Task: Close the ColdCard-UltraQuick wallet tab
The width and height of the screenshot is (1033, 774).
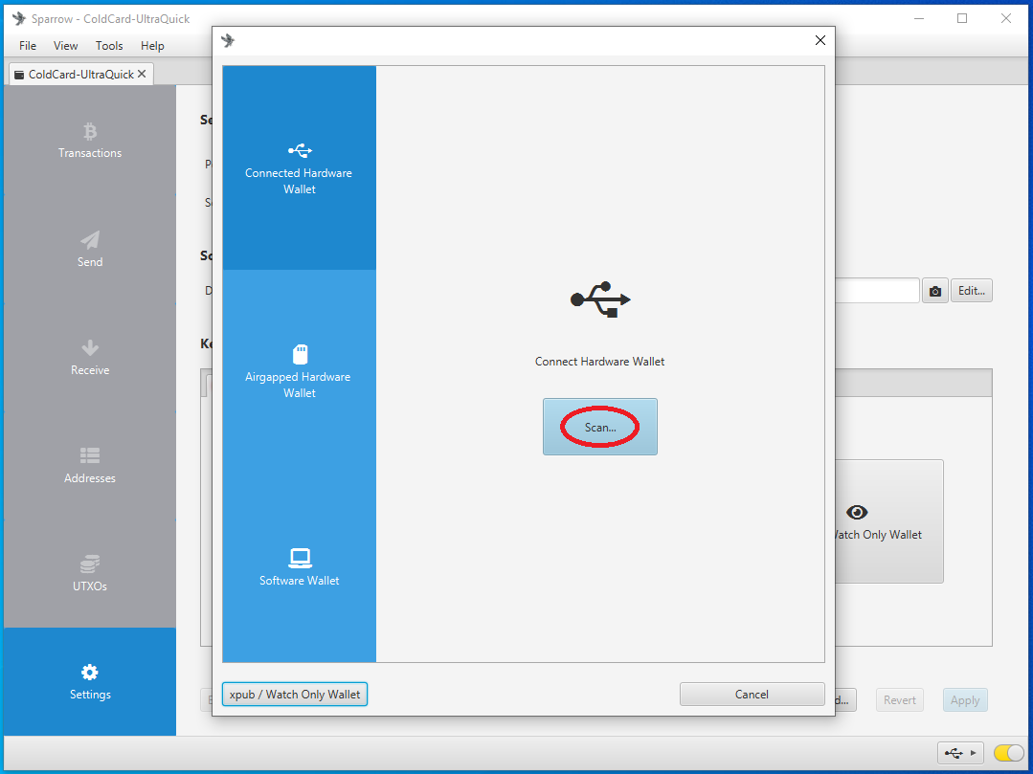Action: (142, 75)
